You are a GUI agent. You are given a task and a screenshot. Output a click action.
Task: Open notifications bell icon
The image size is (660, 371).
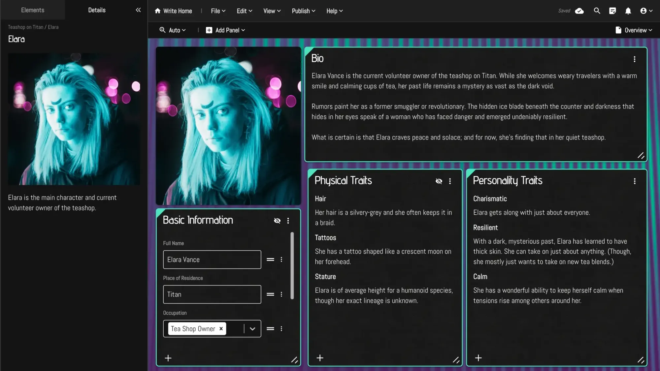point(628,11)
